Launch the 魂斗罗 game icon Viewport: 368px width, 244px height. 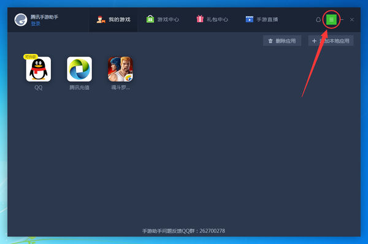click(120, 69)
